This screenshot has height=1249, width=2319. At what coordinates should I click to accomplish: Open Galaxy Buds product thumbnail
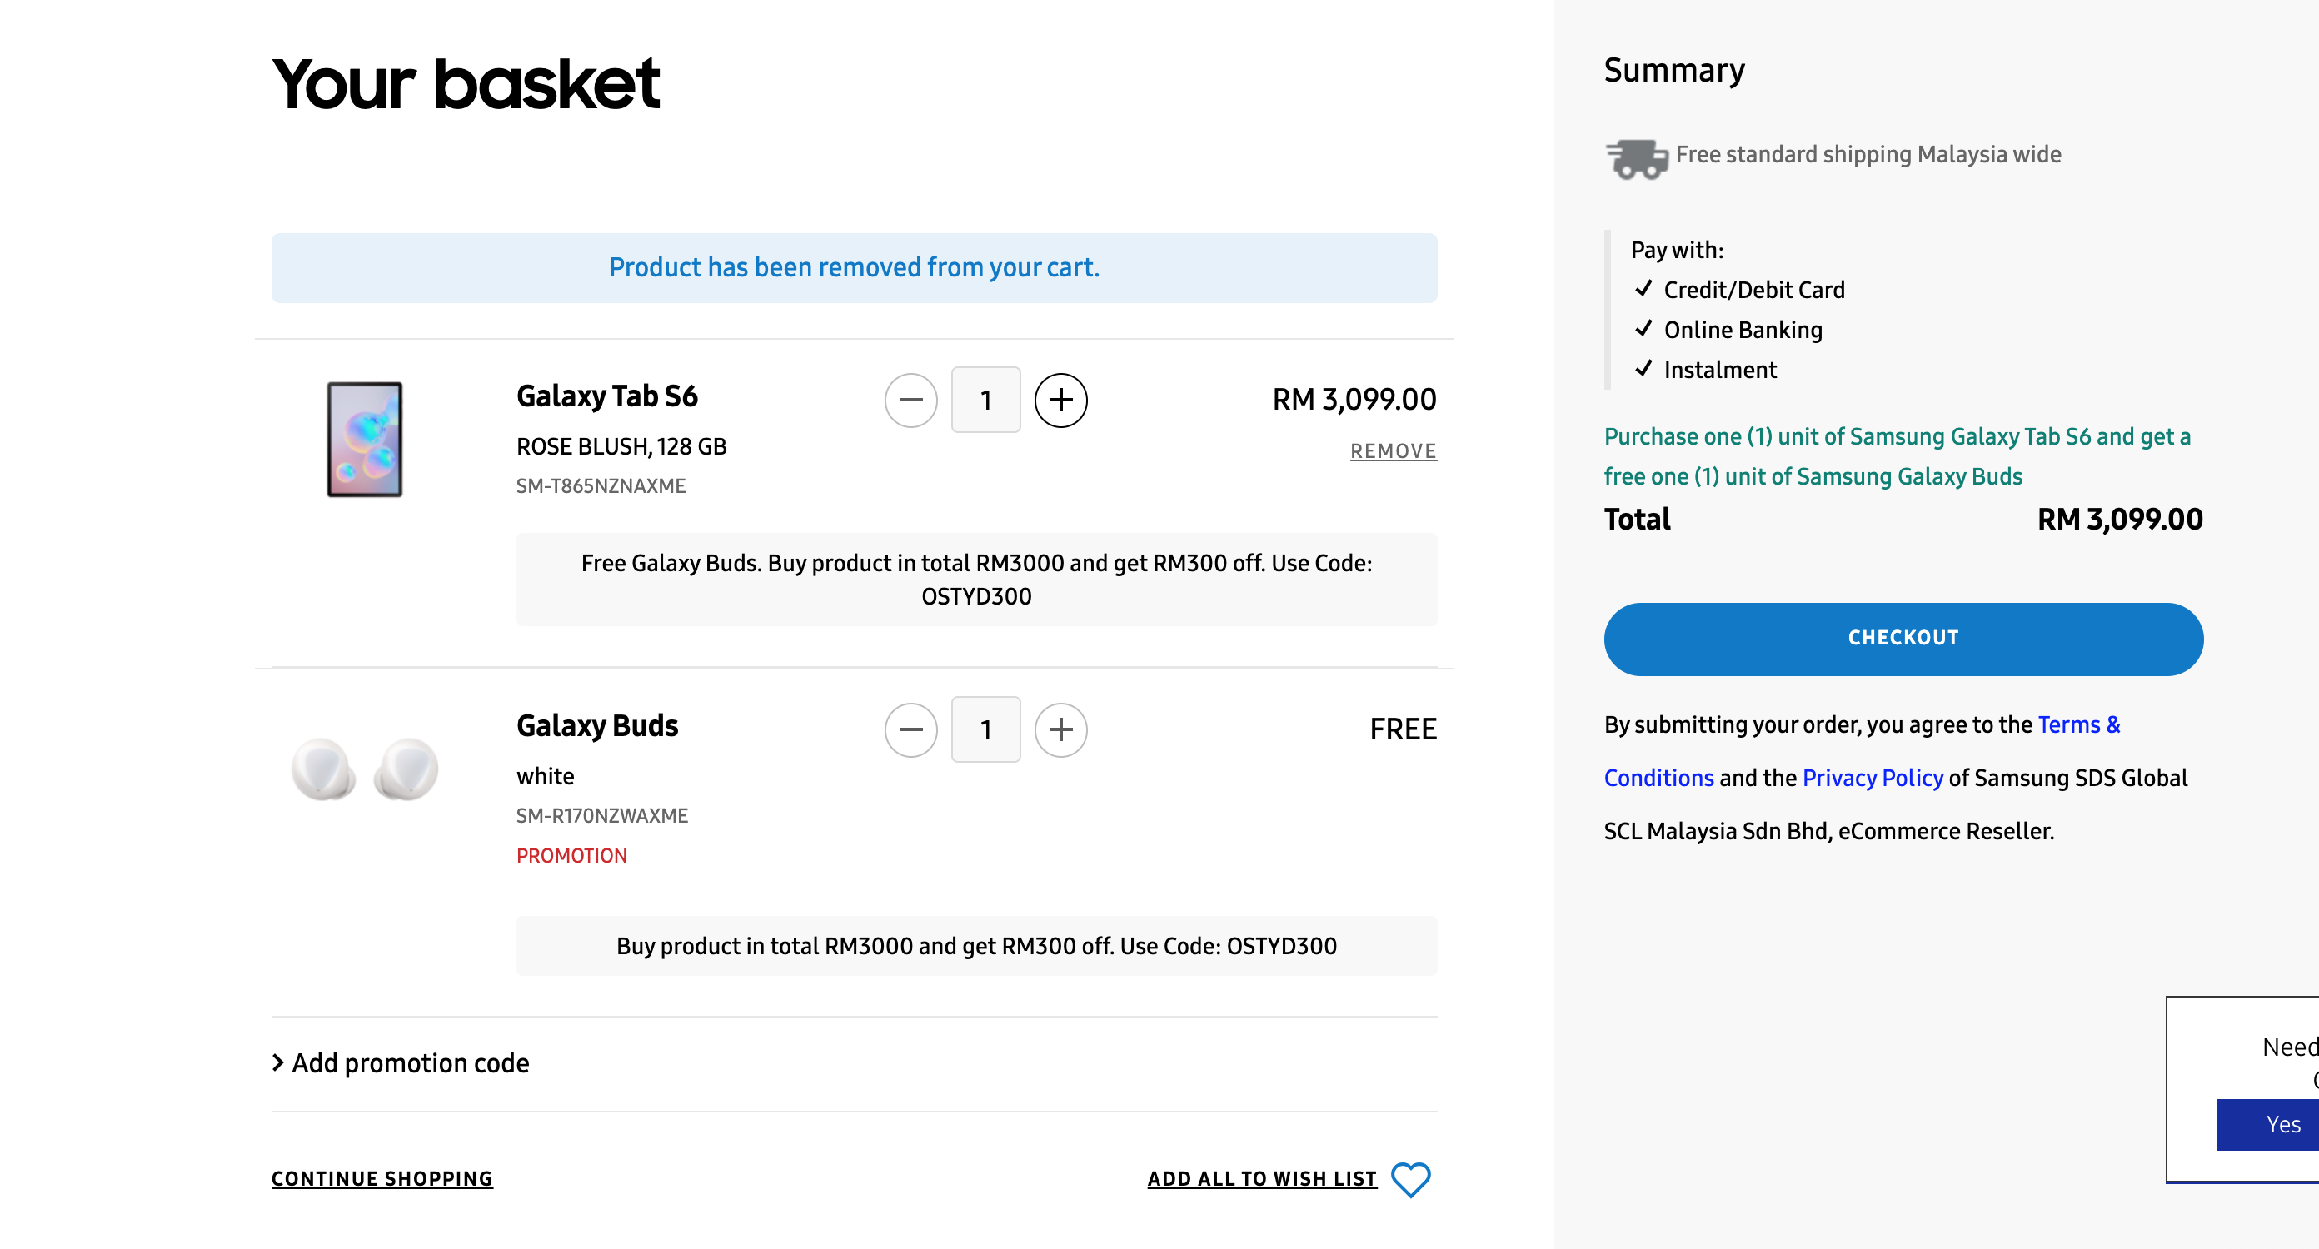[365, 769]
